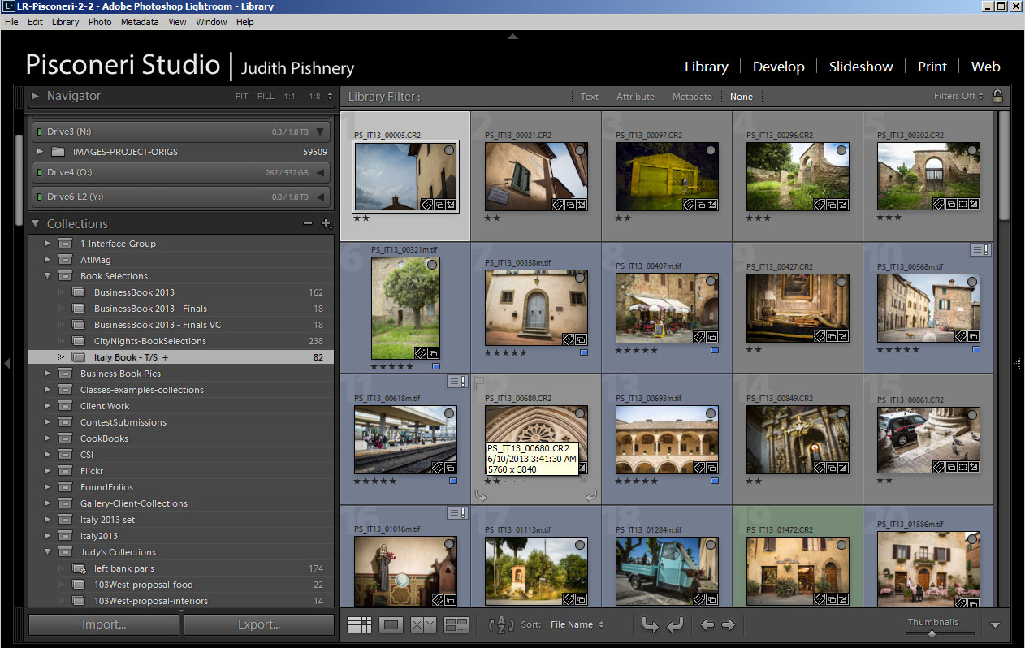This screenshot has height=648, width=1025.
Task: Open the Navigator zoom ratio 1:8 dropdown
Action: click(320, 96)
